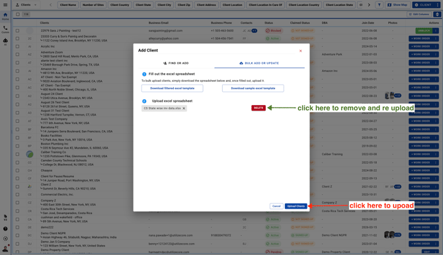Screen dimensions: 443x255
Task: Click the V3 version icon in sidebar
Action: 5,217
